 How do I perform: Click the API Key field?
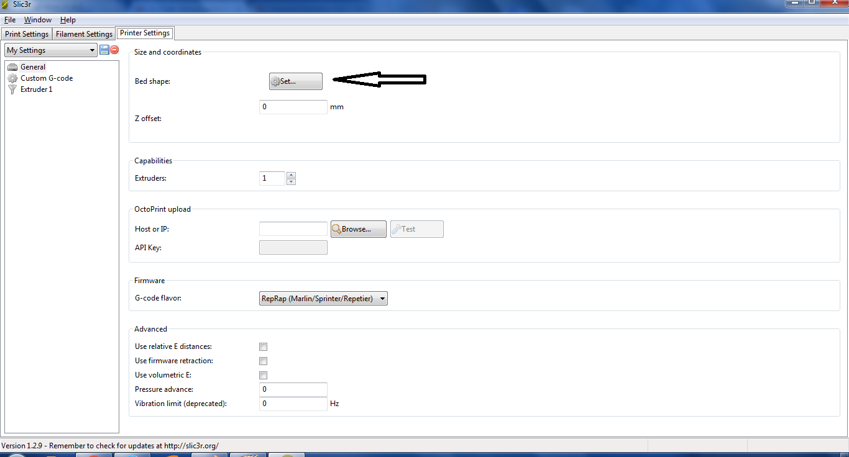(x=293, y=248)
